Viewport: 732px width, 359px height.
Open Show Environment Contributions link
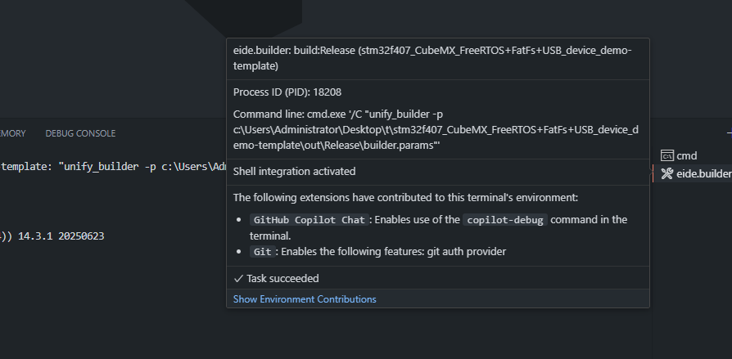coord(305,299)
